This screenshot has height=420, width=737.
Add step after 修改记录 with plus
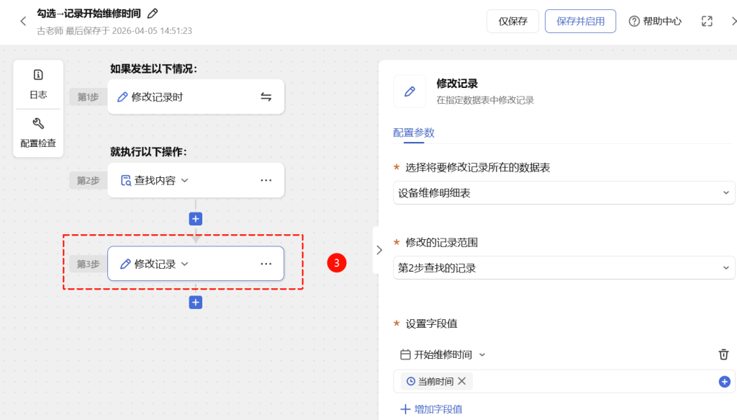(x=196, y=303)
